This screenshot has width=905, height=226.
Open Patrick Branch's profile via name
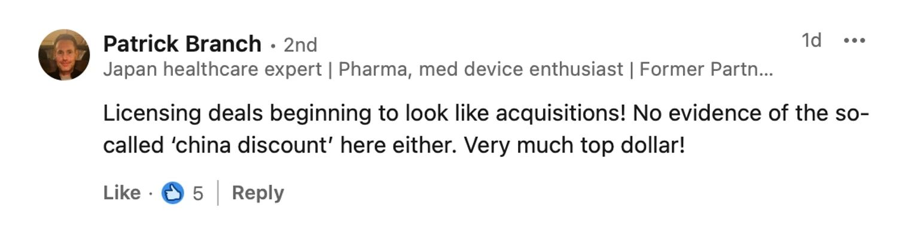[x=182, y=44]
